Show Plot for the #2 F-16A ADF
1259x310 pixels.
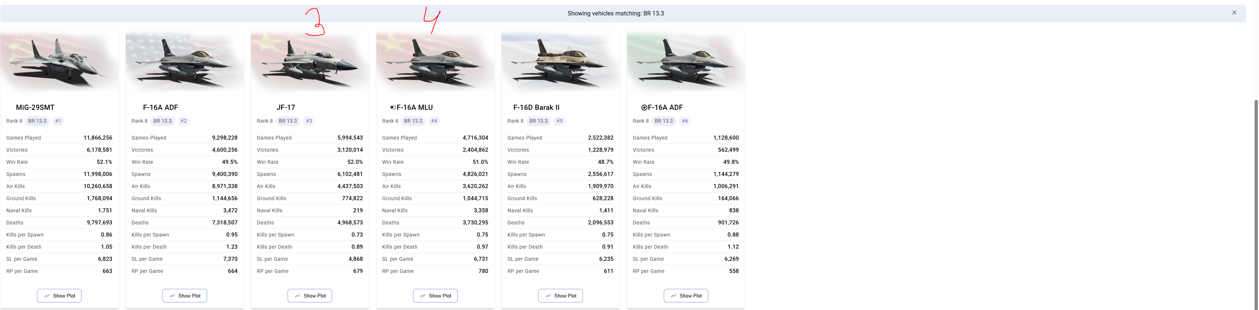click(x=184, y=296)
